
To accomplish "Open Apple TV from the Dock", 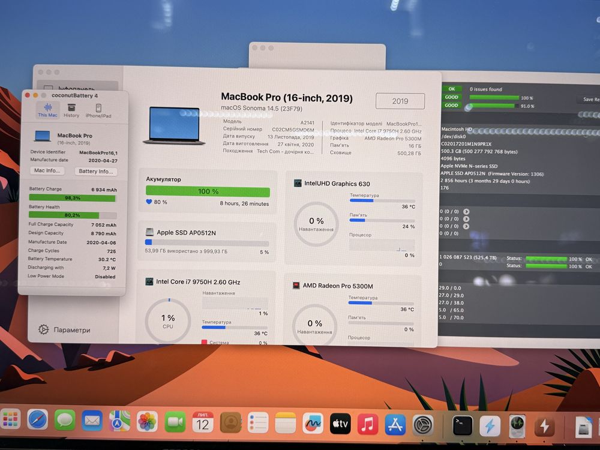I will click(340, 424).
